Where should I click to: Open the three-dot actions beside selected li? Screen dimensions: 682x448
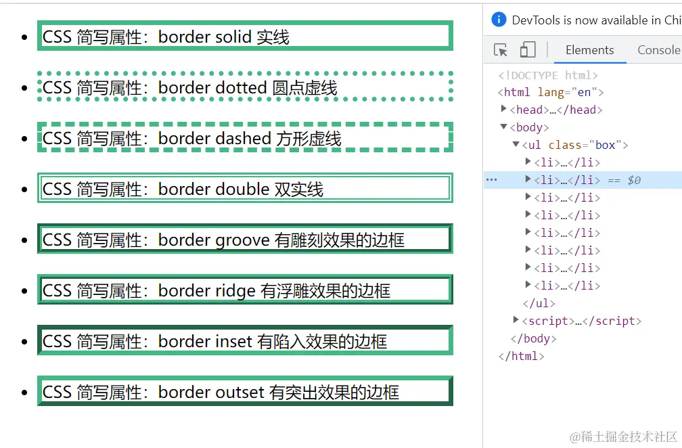coord(491,179)
